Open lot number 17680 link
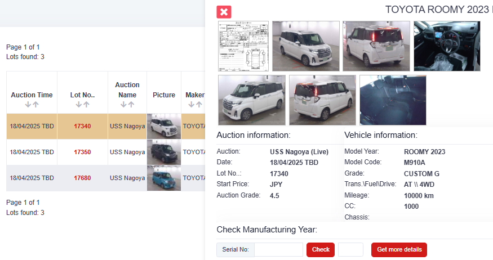 click(x=82, y=178)
